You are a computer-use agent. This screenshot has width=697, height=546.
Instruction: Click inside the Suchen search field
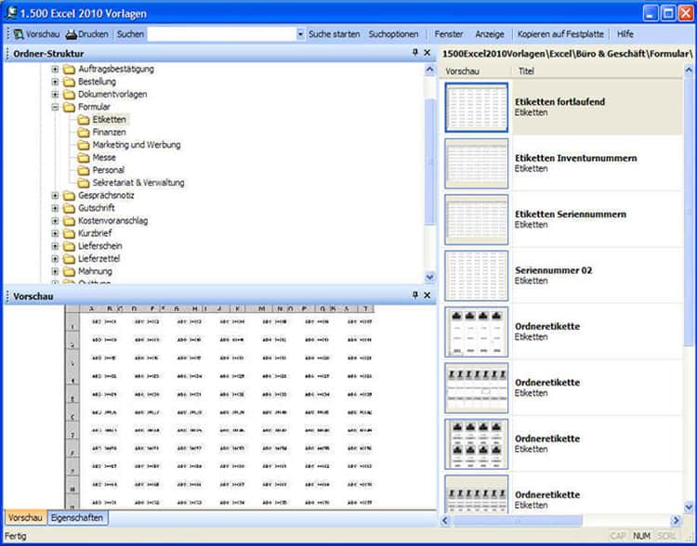pyautogui.click(x=221, y=34)
